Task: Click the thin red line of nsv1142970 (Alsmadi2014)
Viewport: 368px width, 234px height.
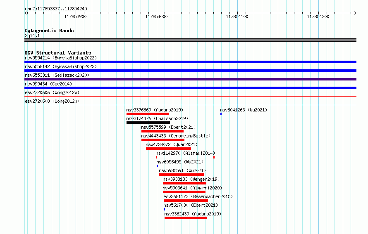Action: point(185,157)
